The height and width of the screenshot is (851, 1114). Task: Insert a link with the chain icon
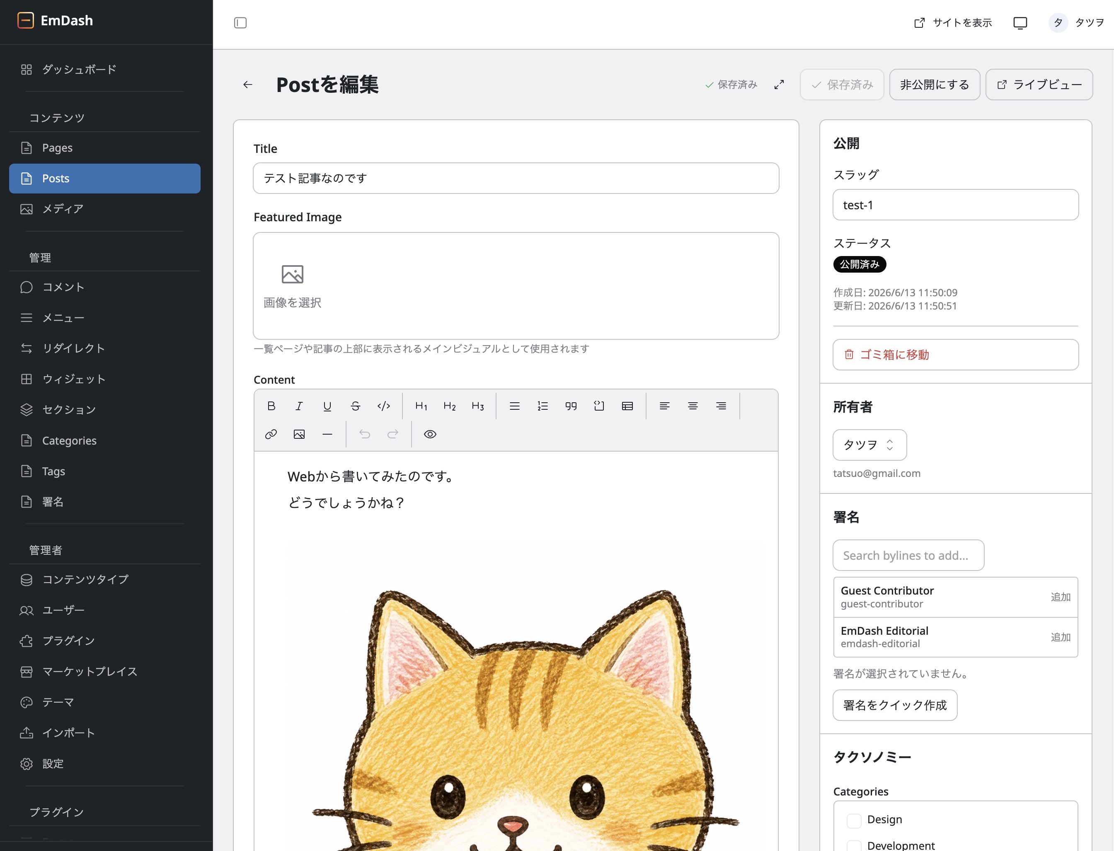[271, 434]
